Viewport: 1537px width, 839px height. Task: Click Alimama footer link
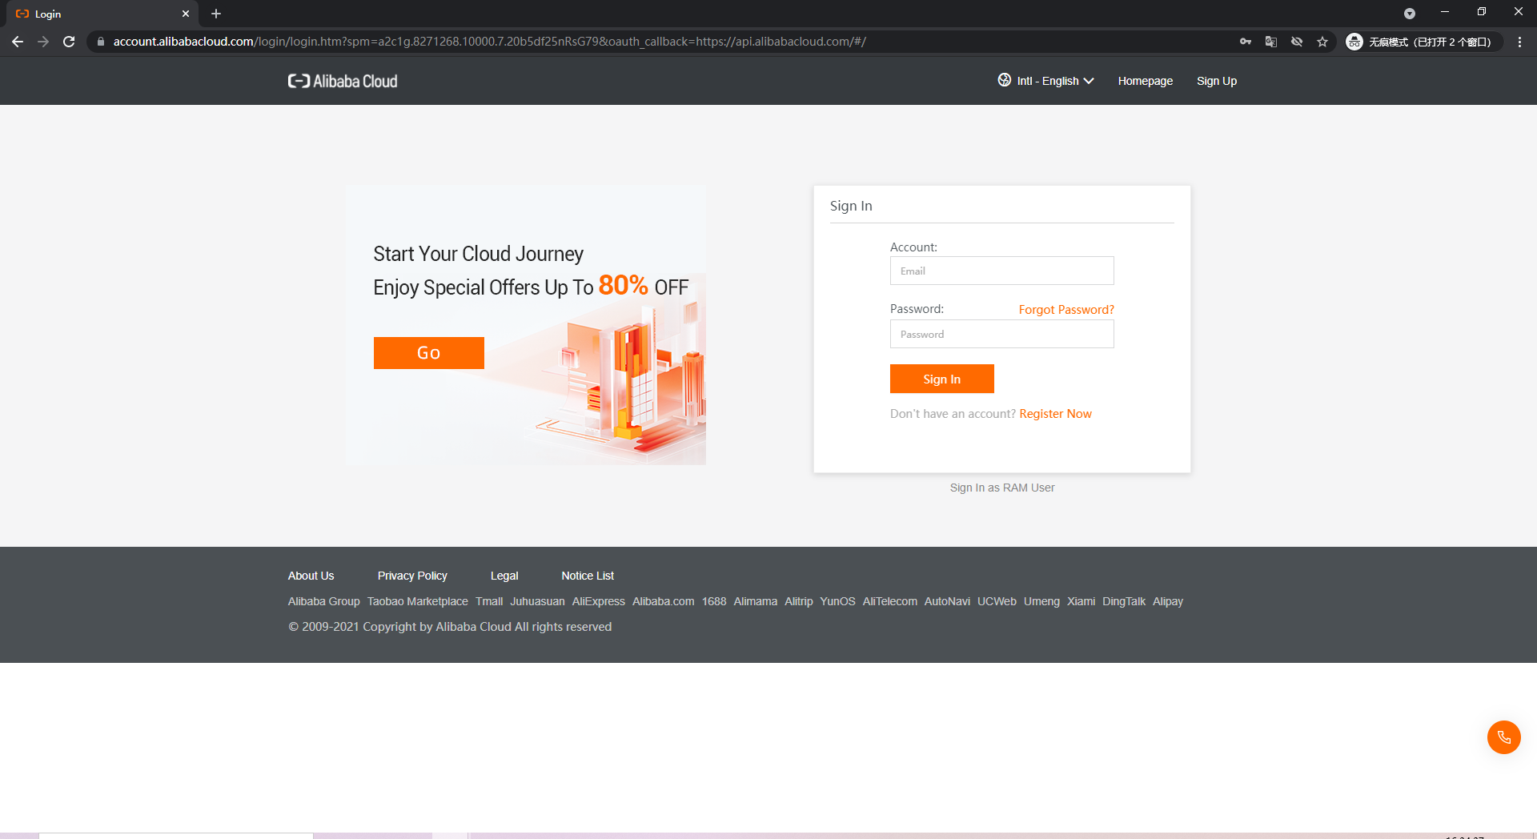point(755,601)
